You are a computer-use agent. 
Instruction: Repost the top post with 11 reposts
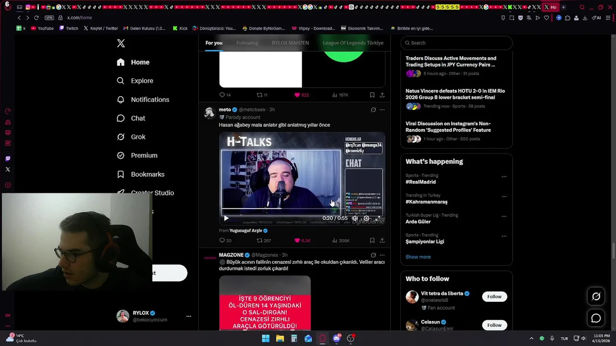tap(262, 95)
